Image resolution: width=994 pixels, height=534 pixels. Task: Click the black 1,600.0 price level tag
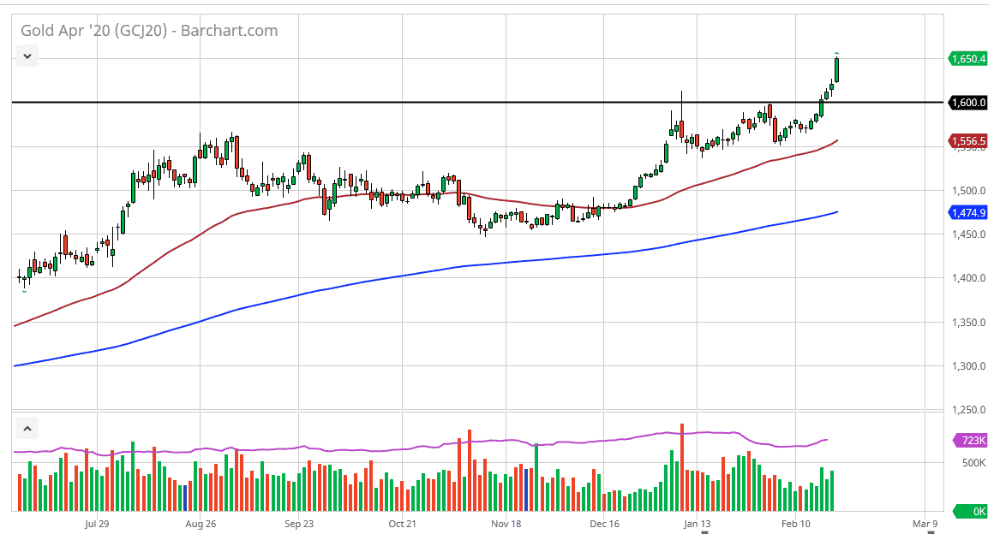969,103
